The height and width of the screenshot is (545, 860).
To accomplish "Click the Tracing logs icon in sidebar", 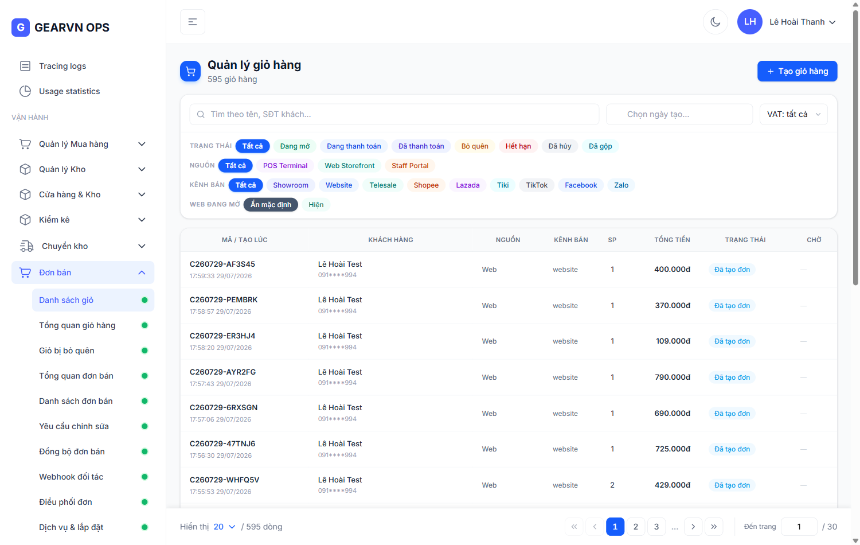I will pos(25,66).
